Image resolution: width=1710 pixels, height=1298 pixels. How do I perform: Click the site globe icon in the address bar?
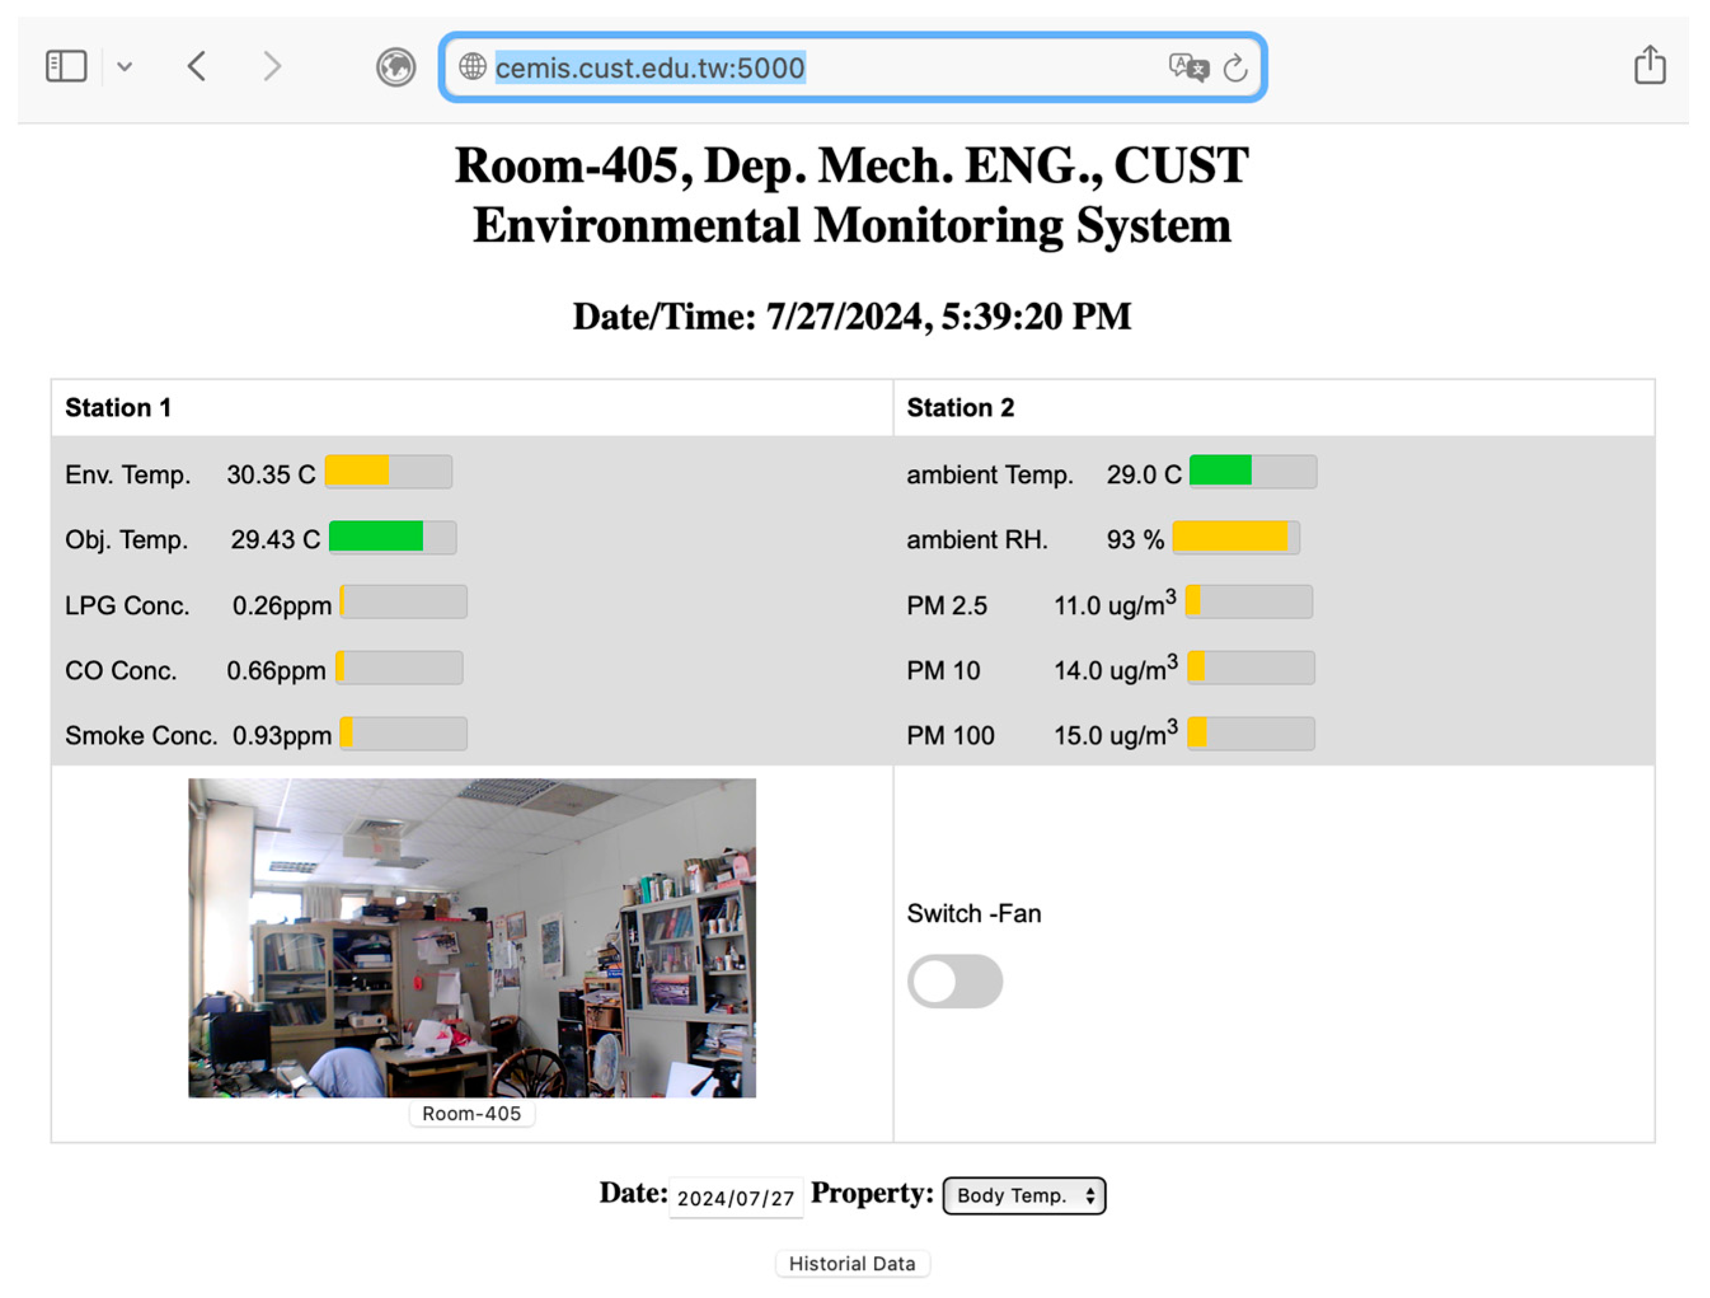pyautogui.click(x=473, y=67)
